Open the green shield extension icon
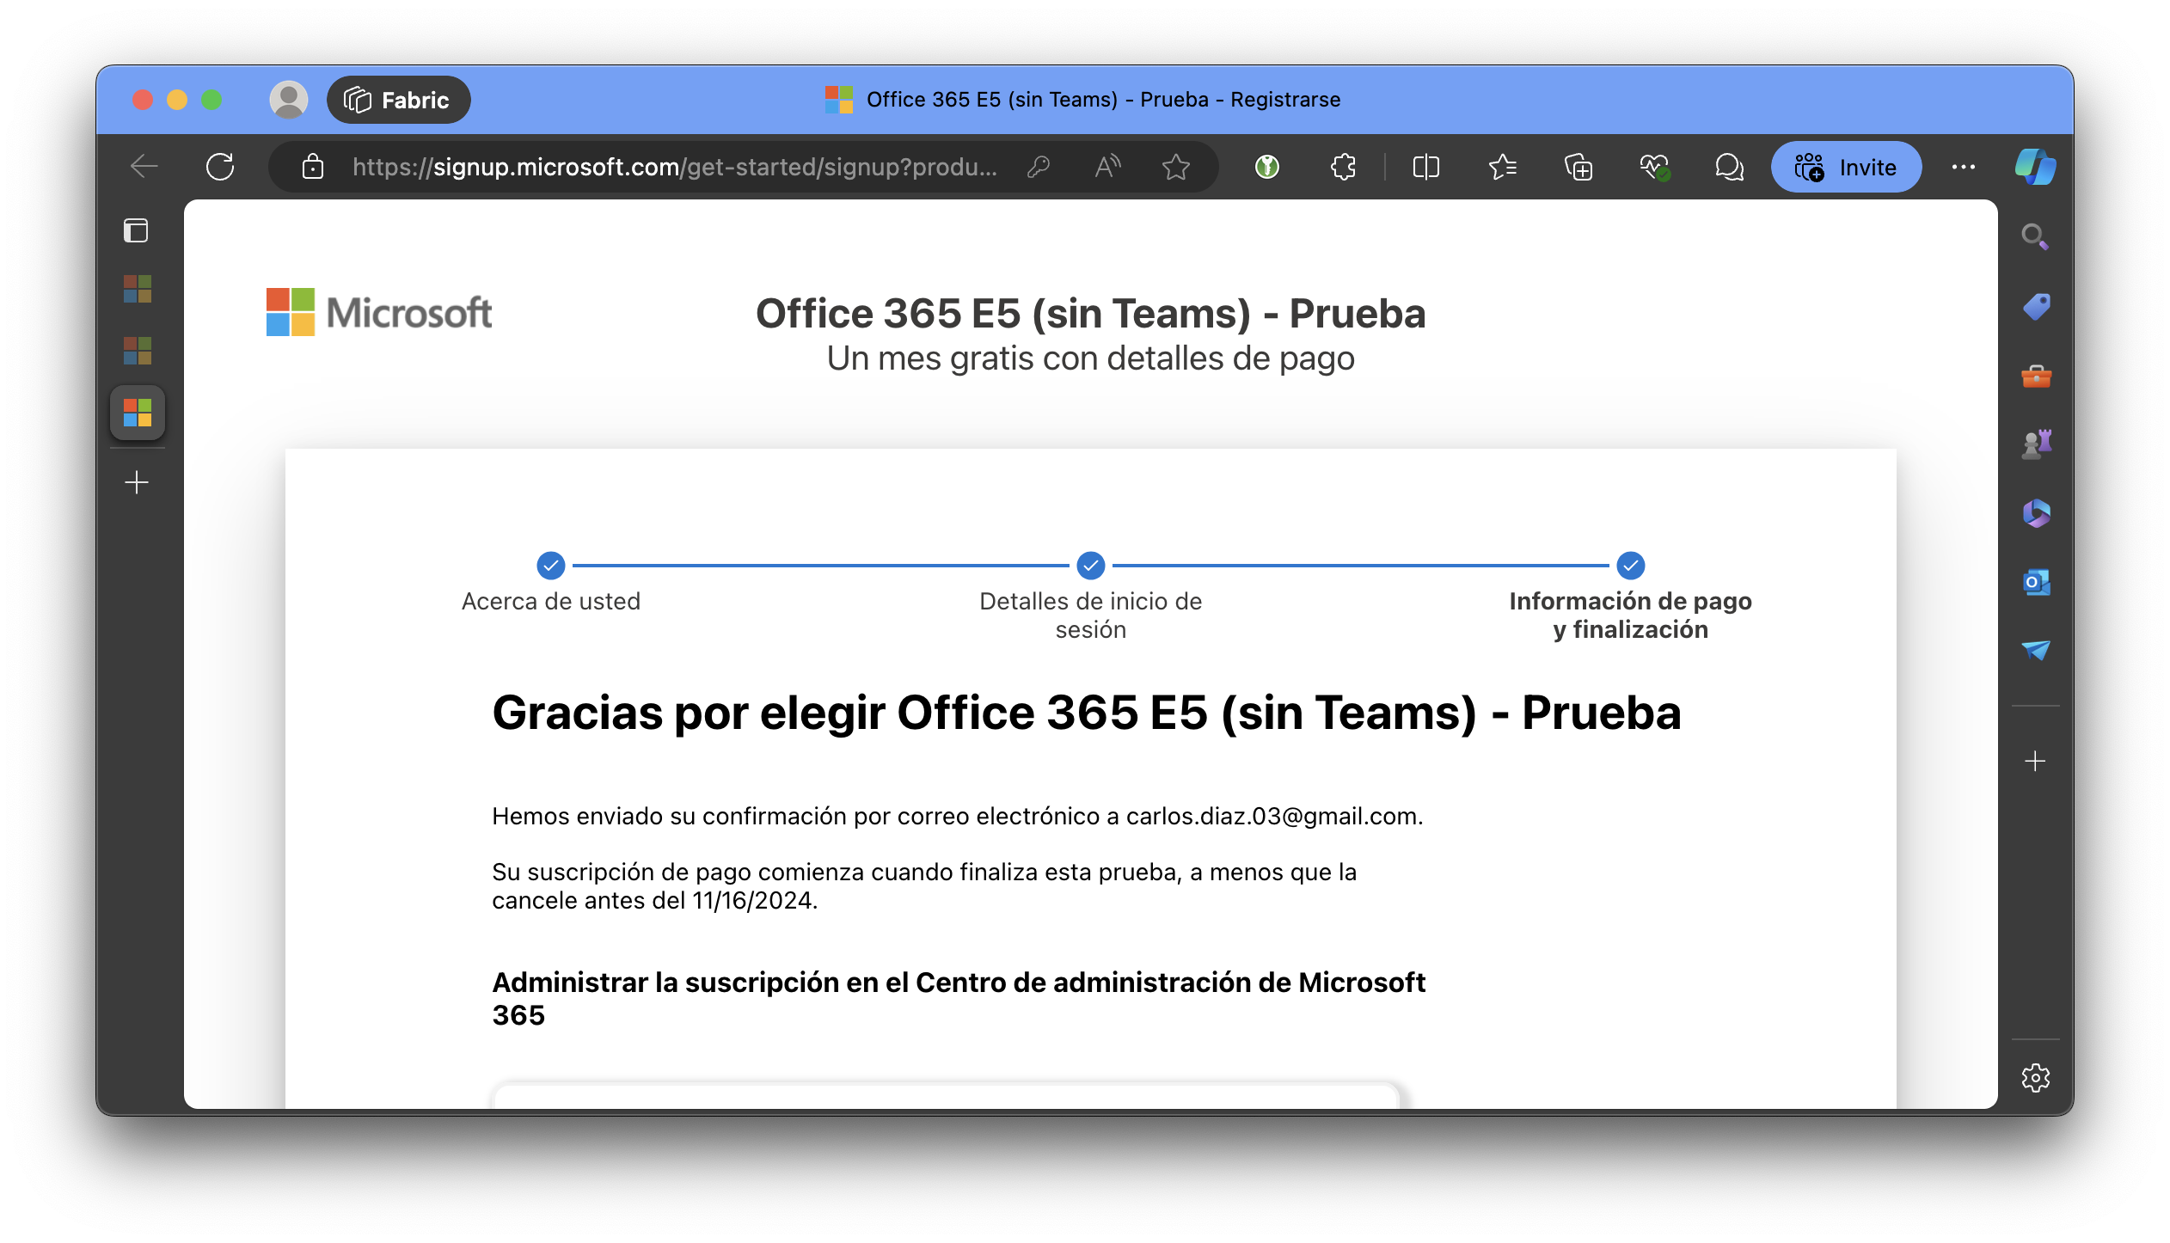The image size is (2170, 1243). pos(1267,167)
